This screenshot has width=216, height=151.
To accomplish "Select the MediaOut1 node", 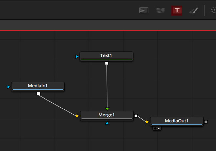I will (176, 121).
